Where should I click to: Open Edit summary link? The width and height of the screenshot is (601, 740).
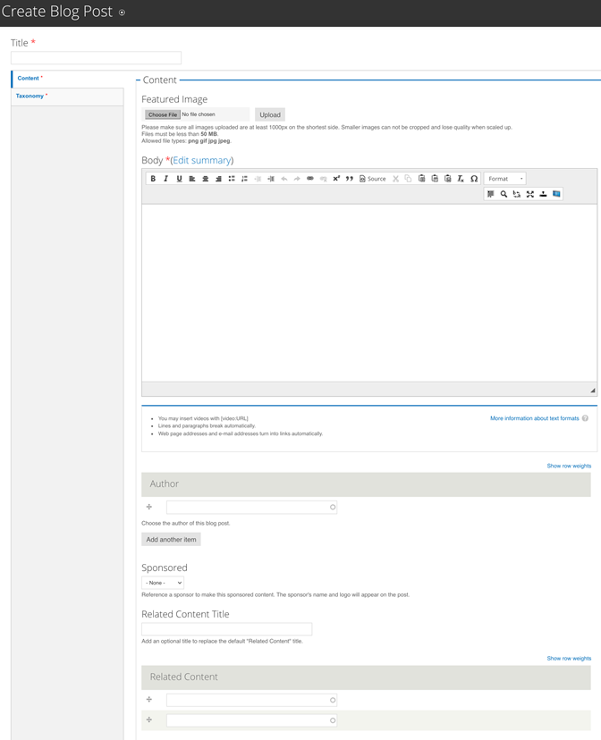tap(202, 161)
